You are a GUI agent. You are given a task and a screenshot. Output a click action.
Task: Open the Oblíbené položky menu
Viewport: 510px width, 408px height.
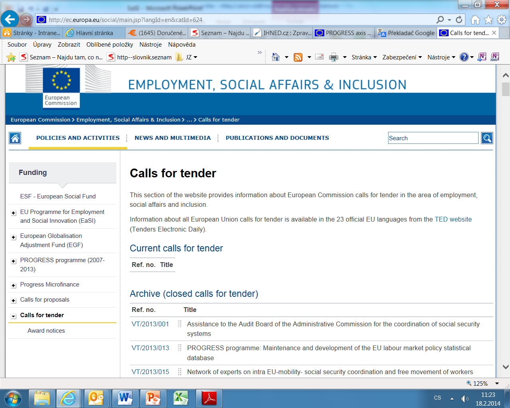110,45
